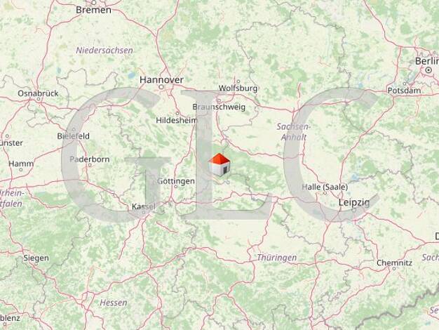Click the Niedersachsen state label
439x330 pixels.
104,51
